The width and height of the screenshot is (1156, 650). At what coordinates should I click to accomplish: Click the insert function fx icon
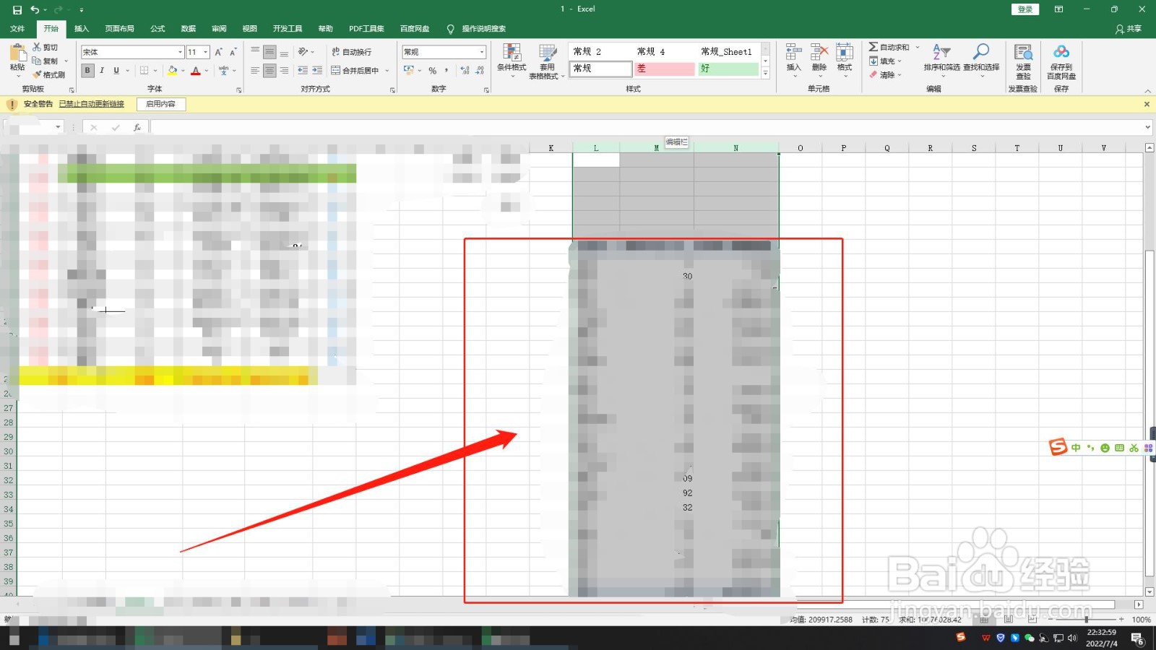pyautogui.click(x=137, y=127)
